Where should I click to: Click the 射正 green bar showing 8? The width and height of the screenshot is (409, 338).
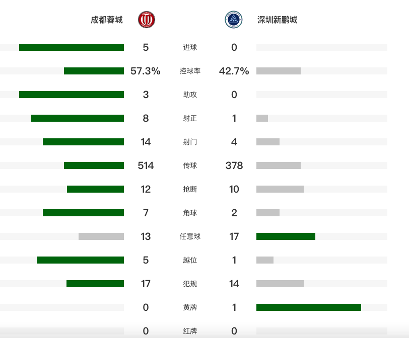coord(78,118)
